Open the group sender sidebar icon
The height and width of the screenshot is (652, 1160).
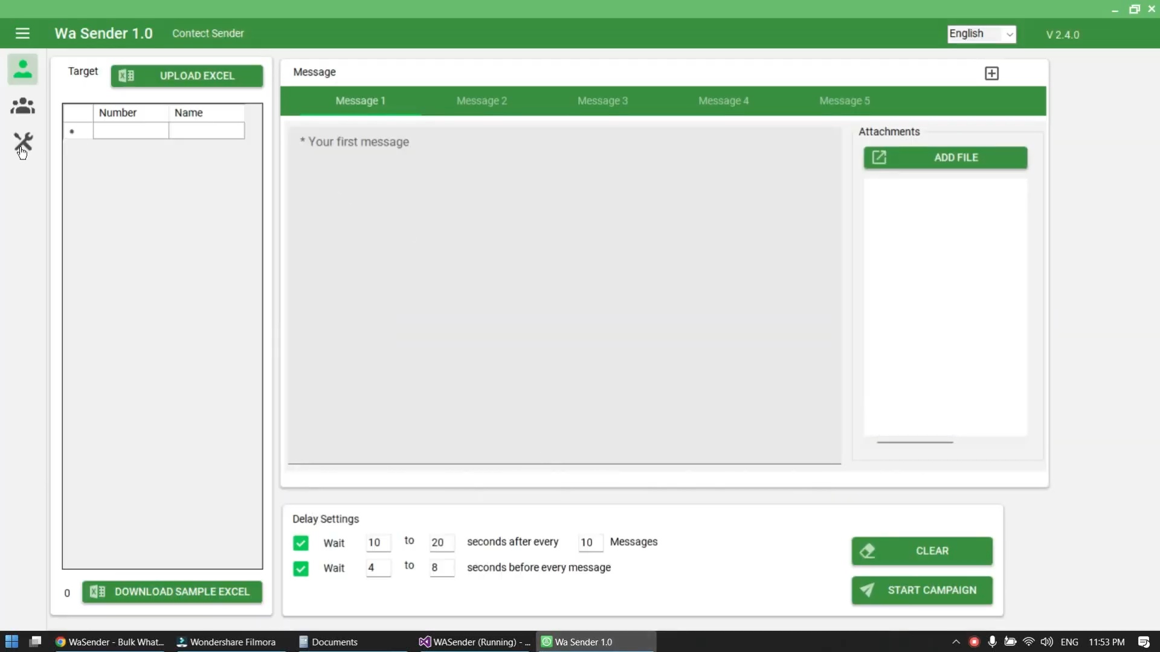coord(23,106)
